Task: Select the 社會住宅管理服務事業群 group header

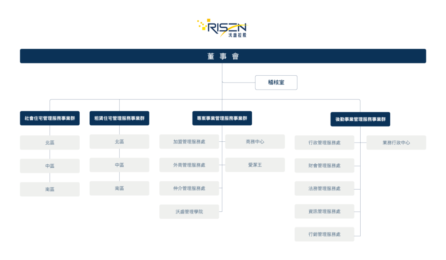Action: tap(50, 118)
